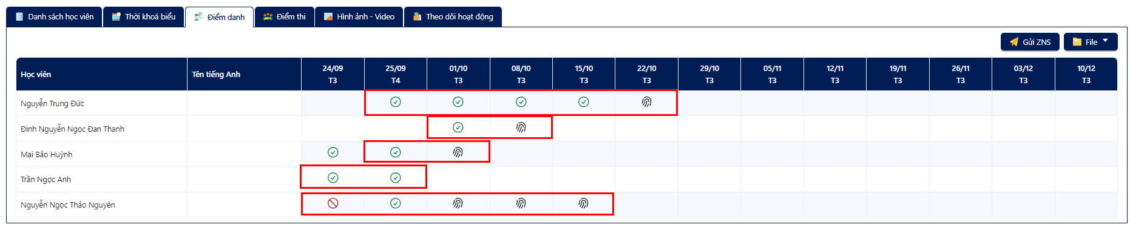Viewport: 1130px width, 227px height.
Task: Toggle attendance check for Trần Ngọc Anh 24/09
Action: click(333, 178)
